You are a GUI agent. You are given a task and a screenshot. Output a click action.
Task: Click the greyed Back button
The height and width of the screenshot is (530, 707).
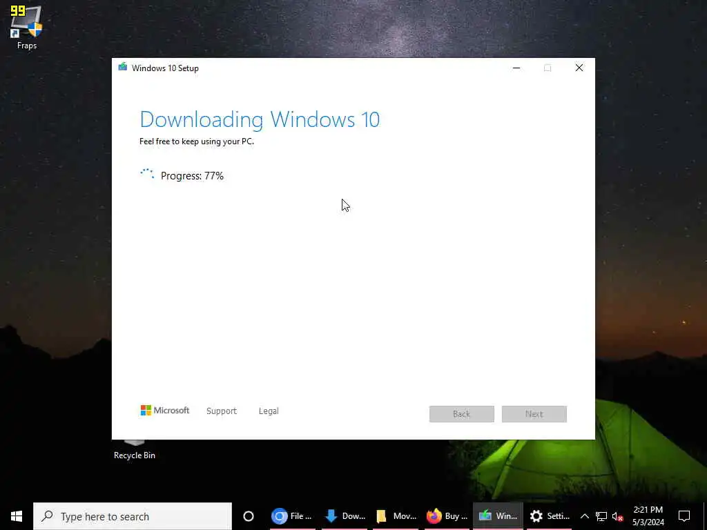[x=462, y=414]
